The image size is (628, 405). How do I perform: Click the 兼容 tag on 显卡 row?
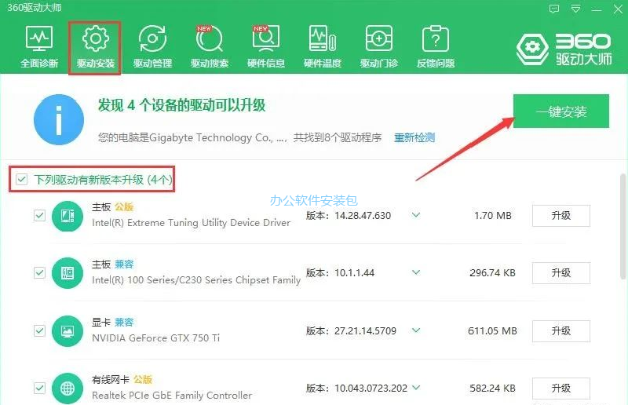click(x=124, y=322)
